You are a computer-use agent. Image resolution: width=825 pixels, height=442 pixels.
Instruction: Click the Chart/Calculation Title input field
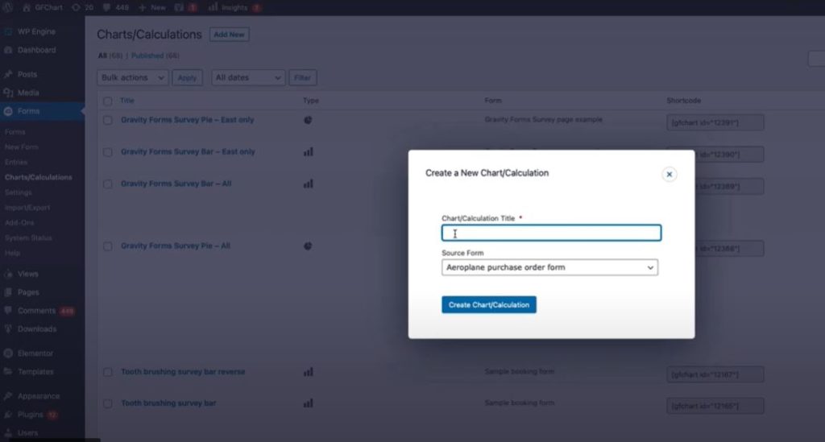551,233
